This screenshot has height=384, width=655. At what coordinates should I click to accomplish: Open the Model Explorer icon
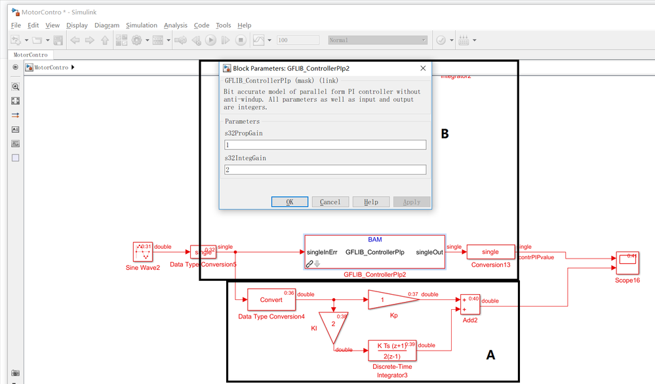158,40
